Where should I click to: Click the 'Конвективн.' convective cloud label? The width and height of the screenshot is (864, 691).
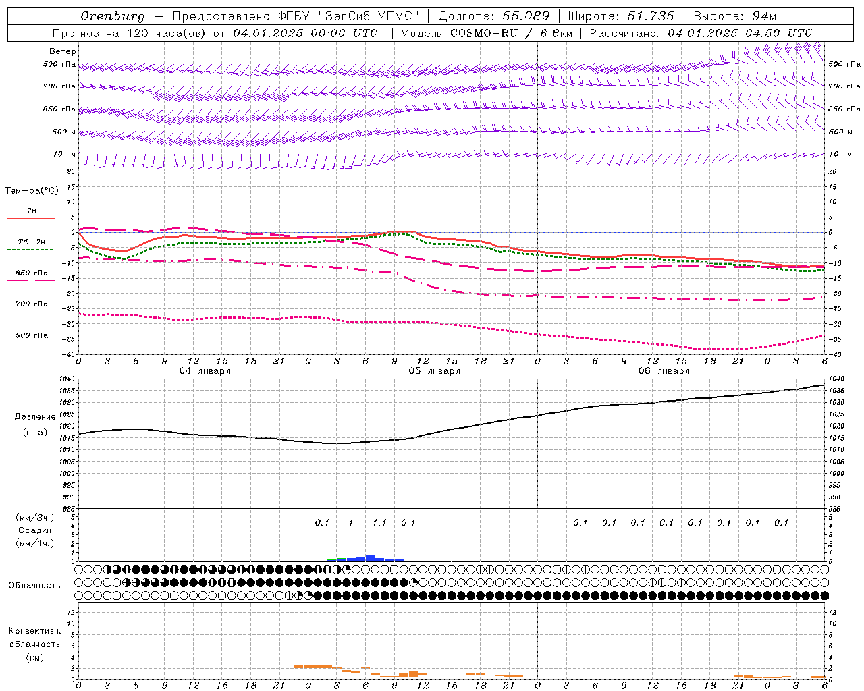[x=34, y=631]
